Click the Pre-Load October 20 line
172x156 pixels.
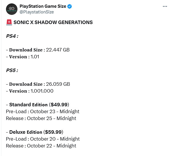coord(43,139)
